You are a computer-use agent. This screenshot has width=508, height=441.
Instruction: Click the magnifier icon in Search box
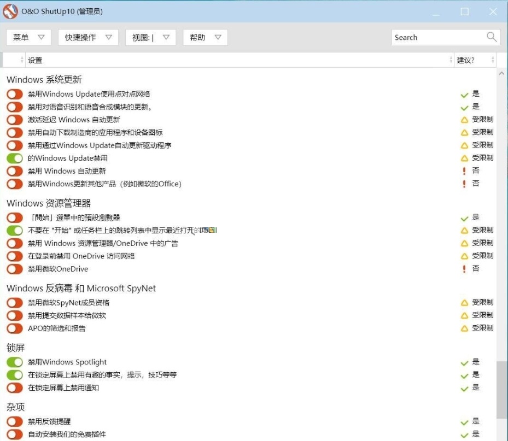pos(492,37)
